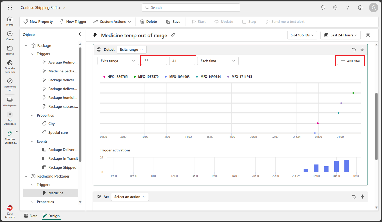Collapse Package Properties node
This screenshot has height=222, width=382.
click(32, 115)
